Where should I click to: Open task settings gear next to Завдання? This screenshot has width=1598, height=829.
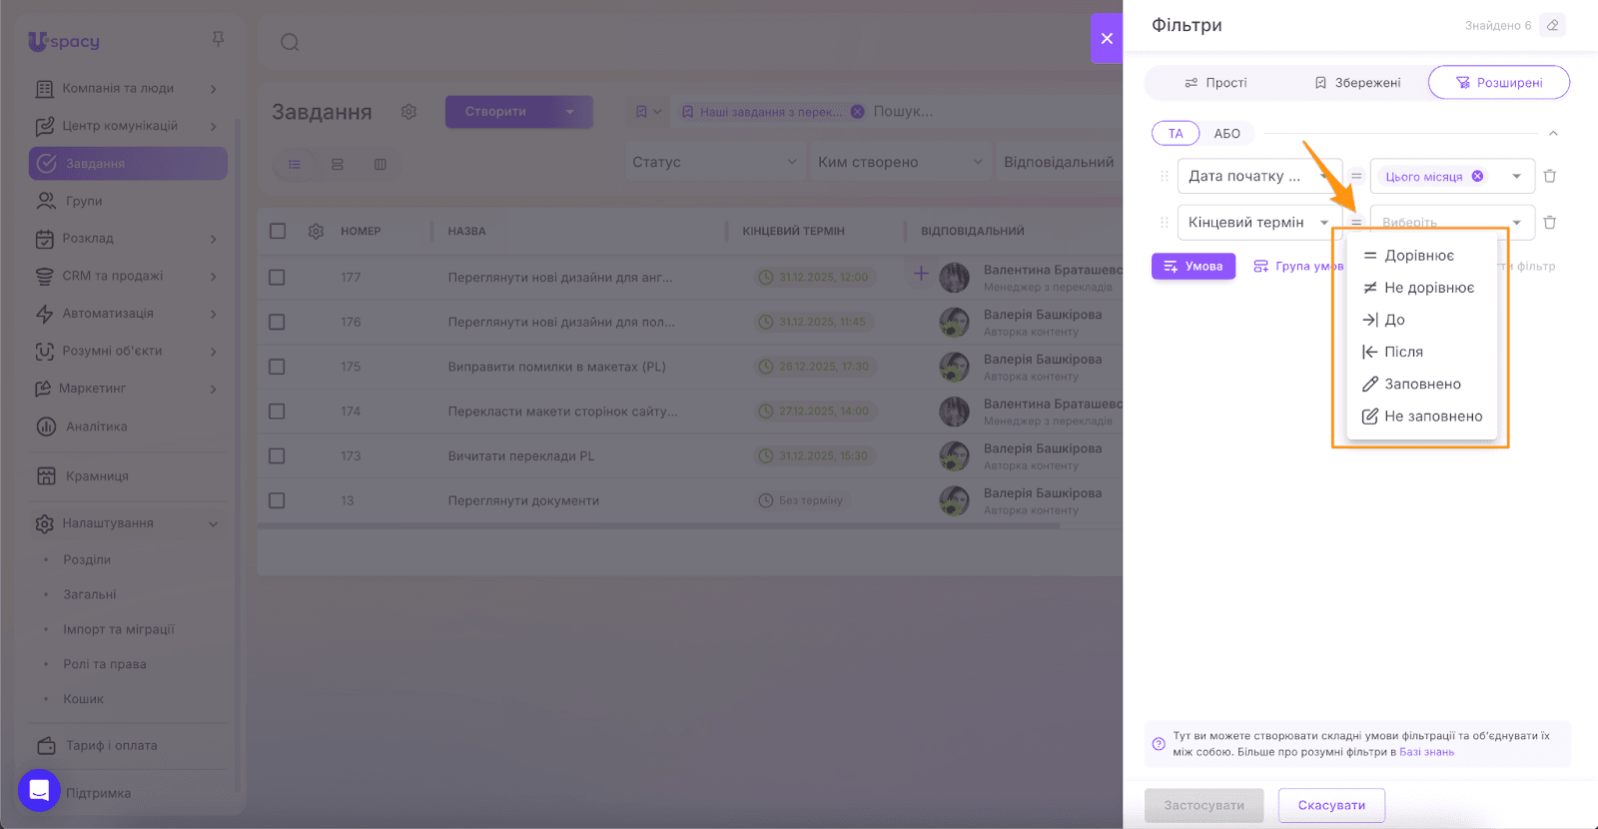(x=408, y=112)
